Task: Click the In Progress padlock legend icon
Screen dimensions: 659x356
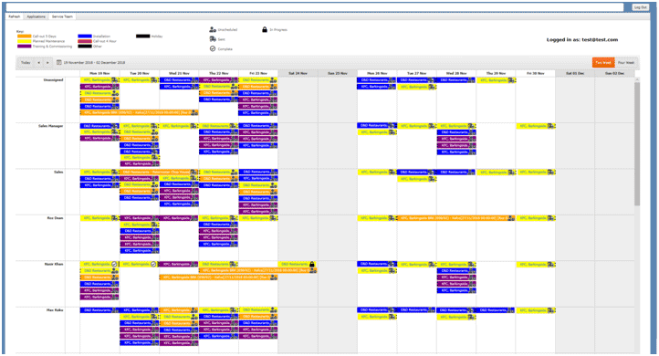Action: click(265, 29)
